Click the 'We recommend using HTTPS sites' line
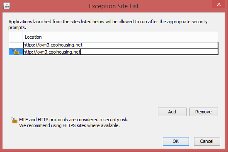The image size is (228, 152). (69, 125)
